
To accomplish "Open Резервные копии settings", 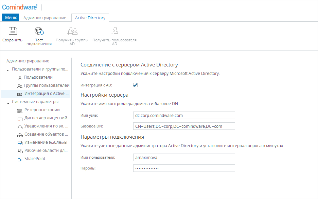I will (x=42, y=110).
